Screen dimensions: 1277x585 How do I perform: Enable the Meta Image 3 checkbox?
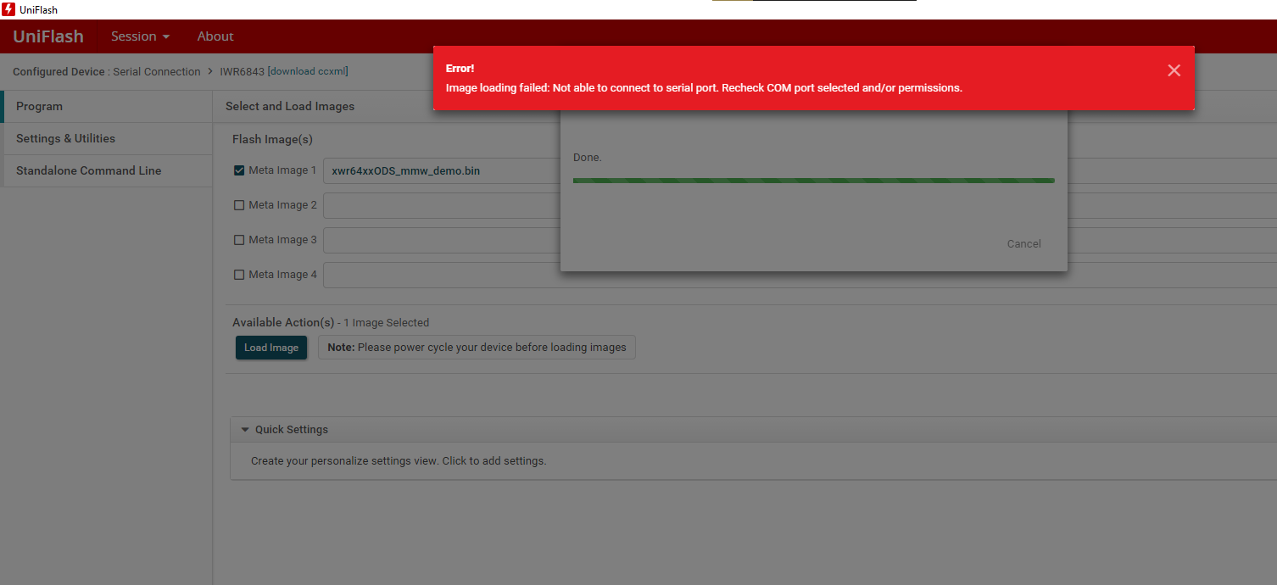[239, 240]
